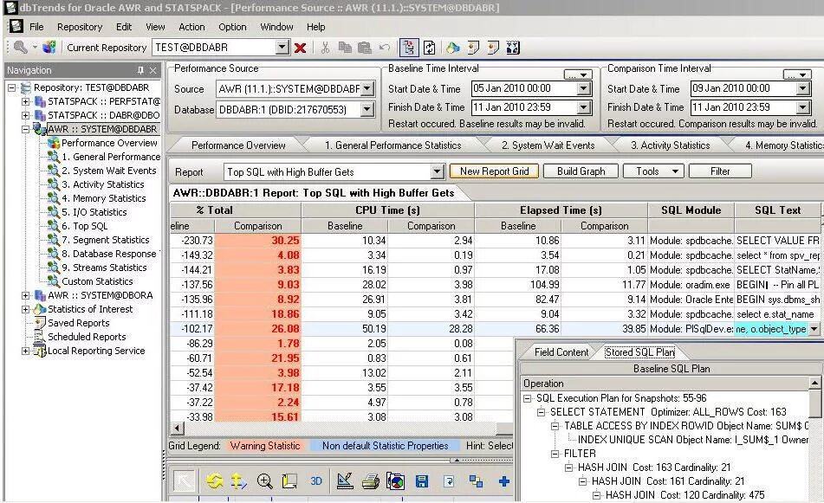Click the Warning Statistic legend swatch
824x503 pixels.
[x=265, y=446]
